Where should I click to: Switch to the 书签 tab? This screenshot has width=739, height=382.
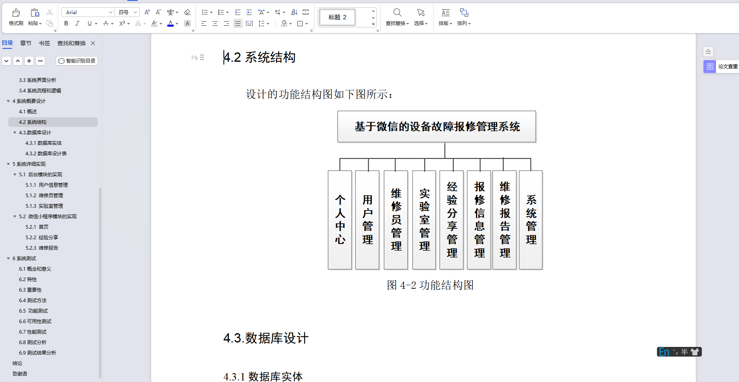(44, 43)
